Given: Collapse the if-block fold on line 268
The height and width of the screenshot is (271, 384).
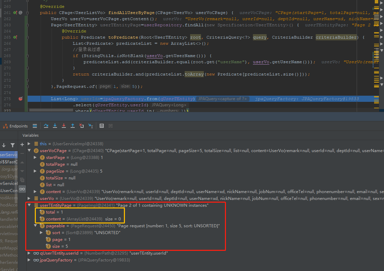Looking at the screenshot, I should (x=27, y=56).
